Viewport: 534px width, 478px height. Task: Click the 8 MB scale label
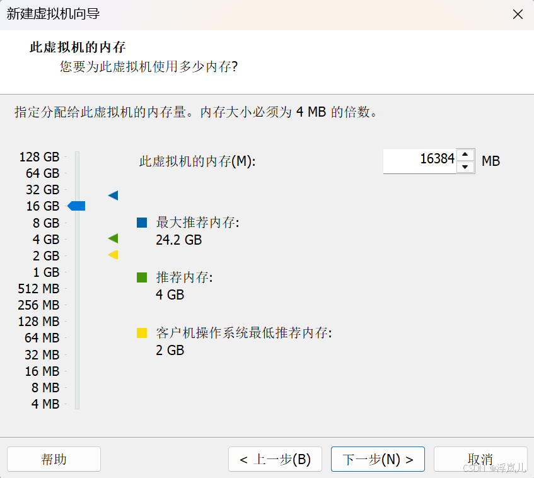(45, 387)
